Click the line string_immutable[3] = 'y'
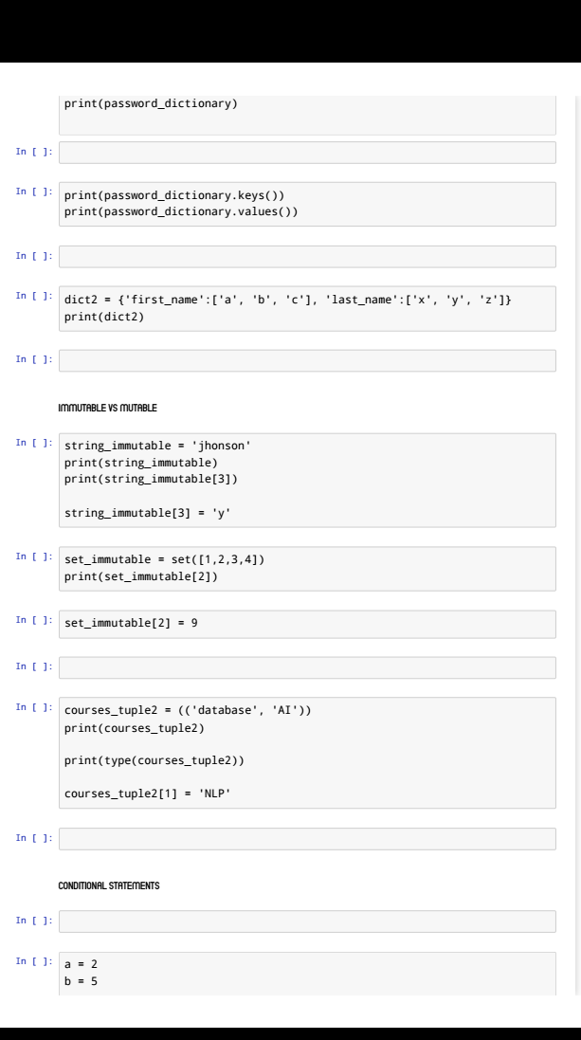 coord(147,513)
